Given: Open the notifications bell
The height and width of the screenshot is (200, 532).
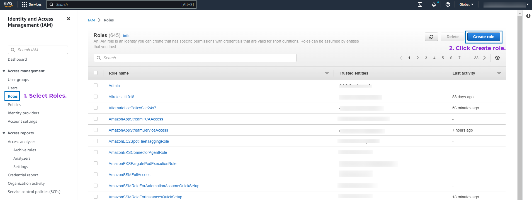Looking at the screenshot, I should [x=434, y=4].
